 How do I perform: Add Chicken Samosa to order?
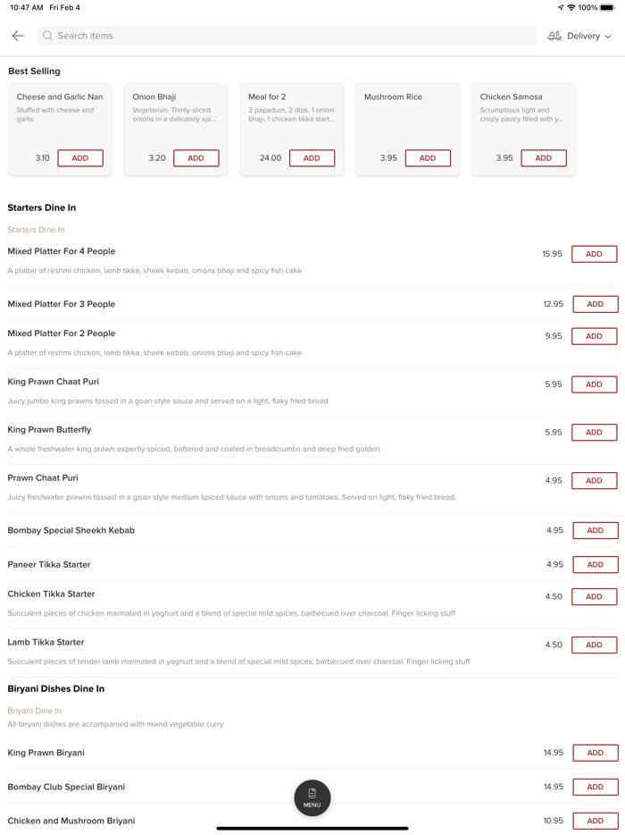pyautogui.click(x=543, y=158)
